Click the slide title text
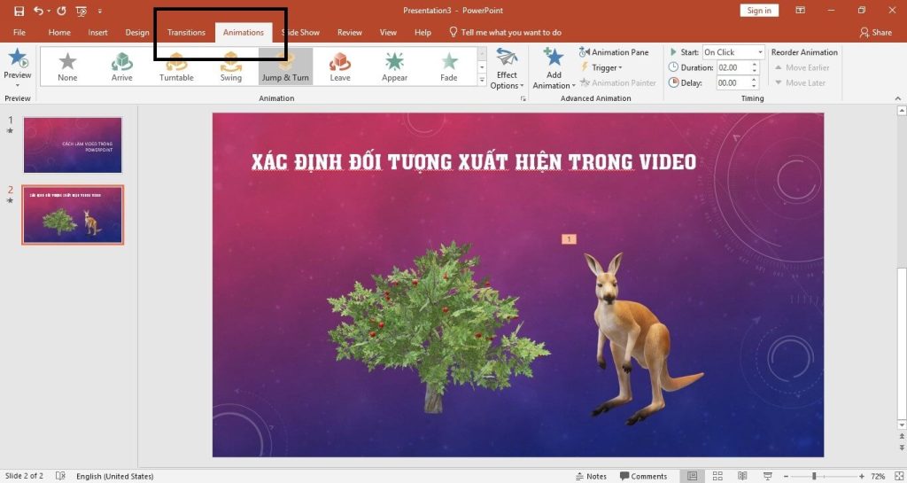Screen dimensions: 907x483 474,162
